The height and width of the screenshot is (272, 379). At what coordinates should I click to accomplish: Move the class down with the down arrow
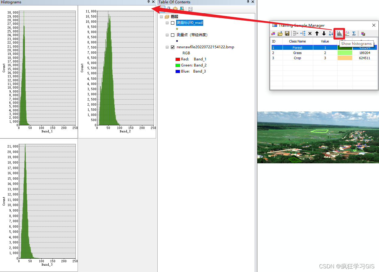pos(324,33)
